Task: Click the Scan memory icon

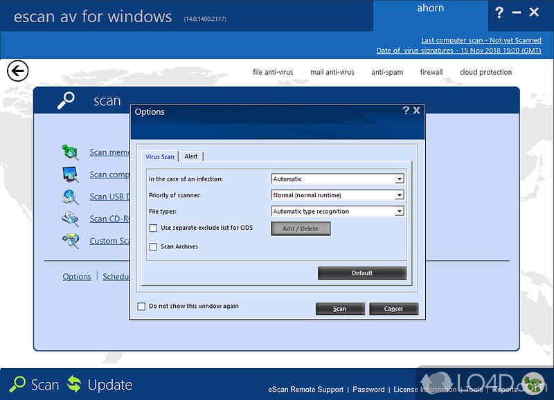Action: (71, 152)
